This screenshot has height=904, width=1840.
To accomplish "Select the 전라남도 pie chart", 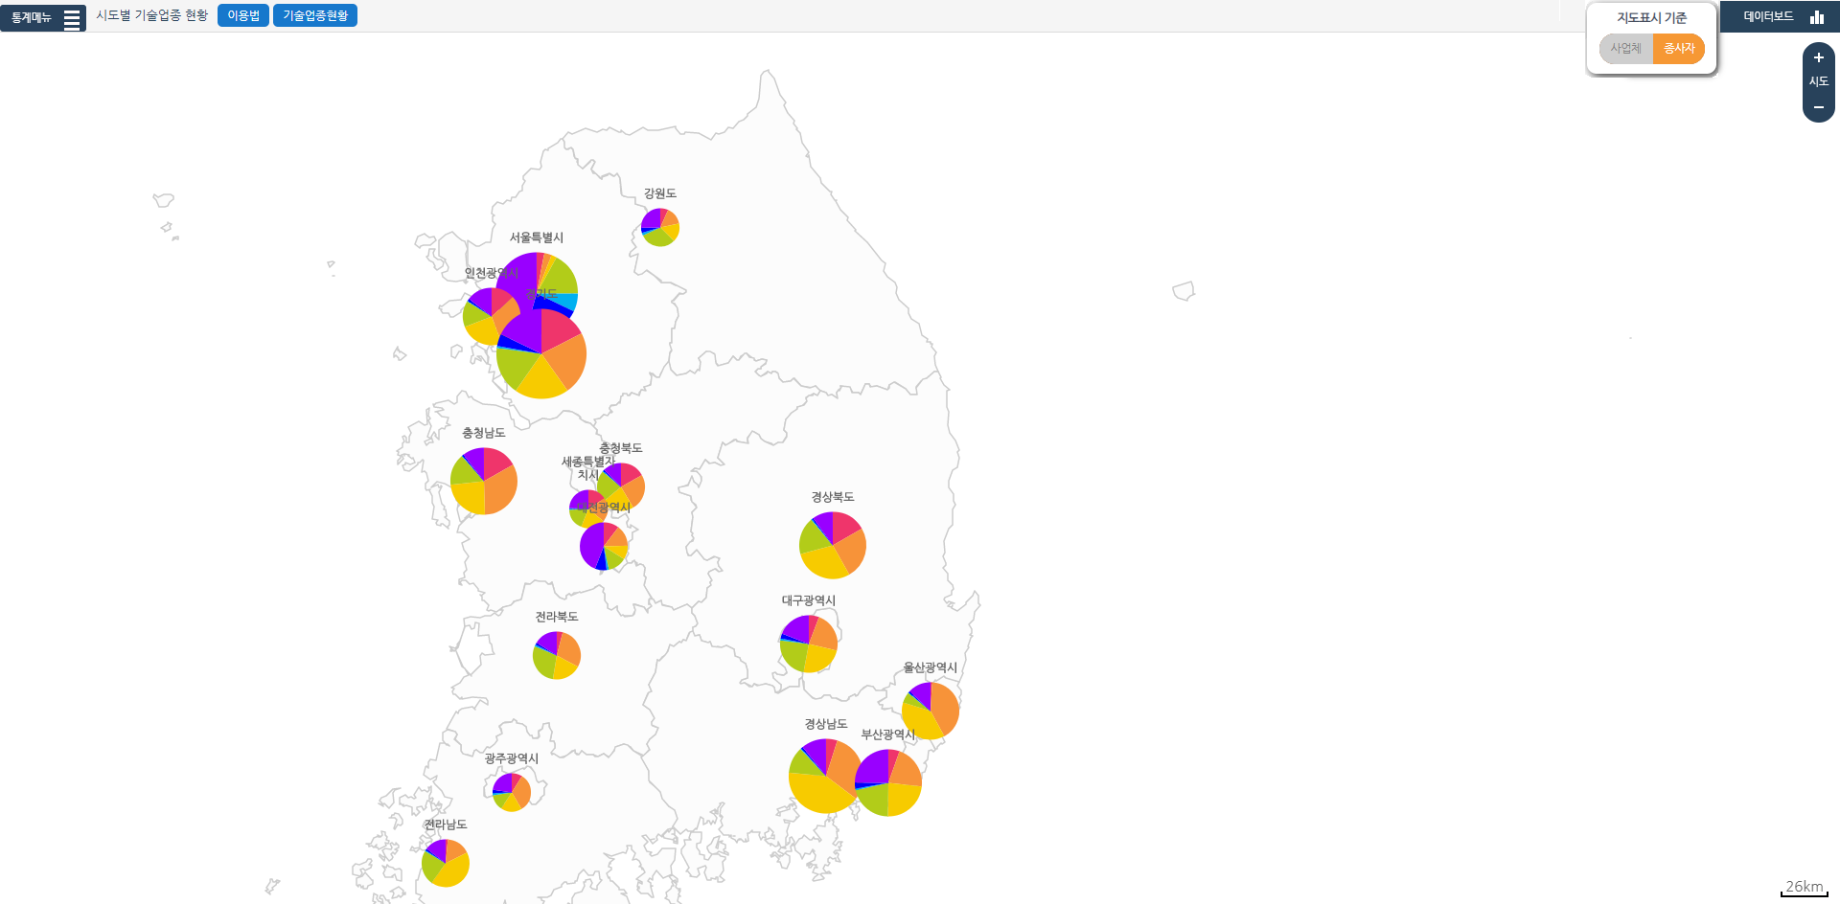I will 446,863.
